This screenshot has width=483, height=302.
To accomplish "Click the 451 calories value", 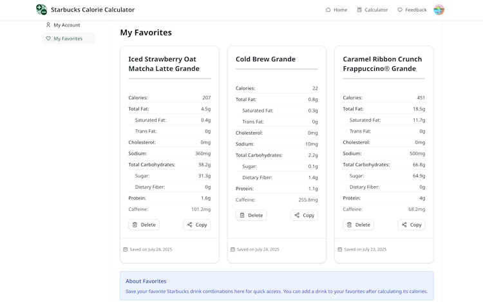I will [x=421, y=98].
